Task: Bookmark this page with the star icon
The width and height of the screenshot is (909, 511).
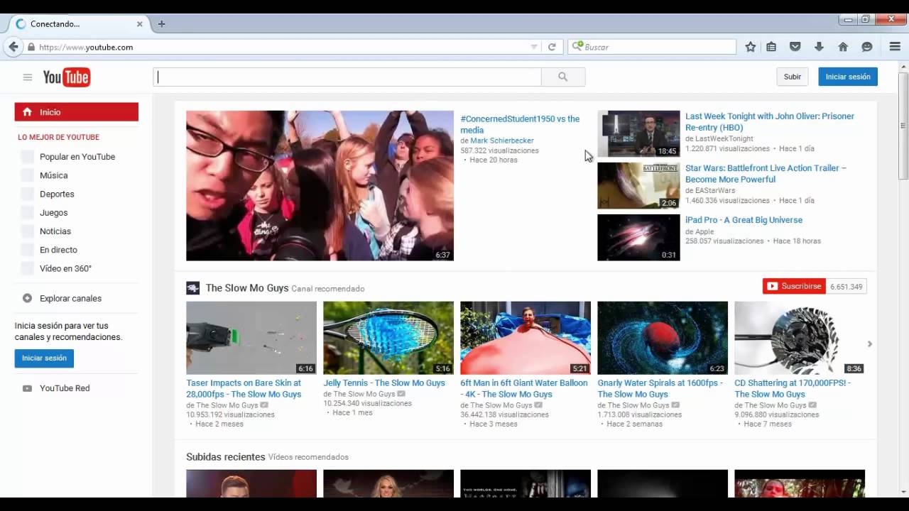Action: click(751, 47)
